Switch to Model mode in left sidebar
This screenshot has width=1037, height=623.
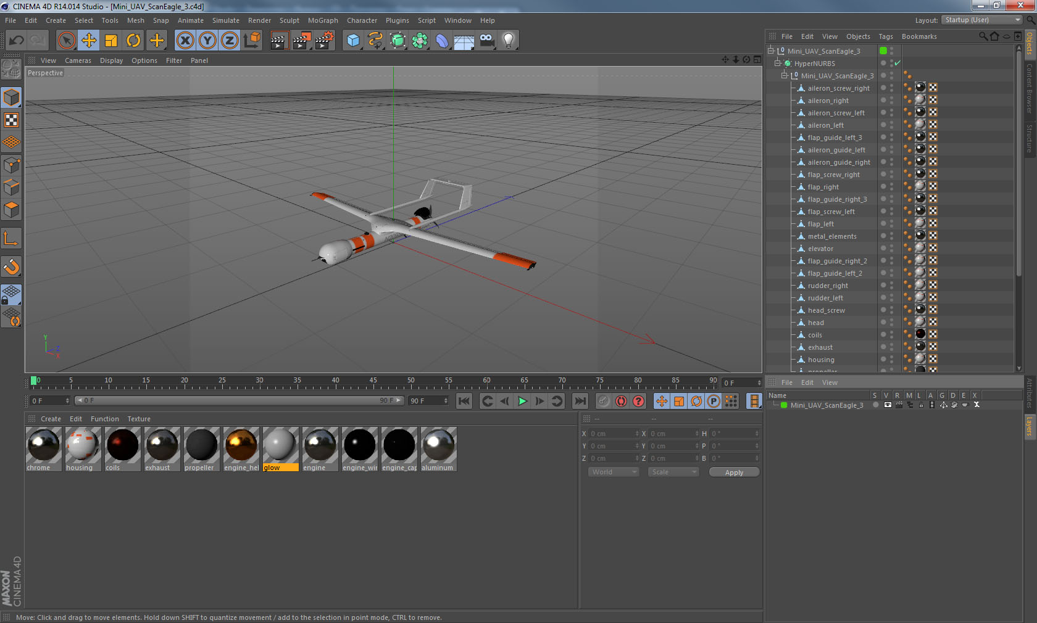(11, 97)
